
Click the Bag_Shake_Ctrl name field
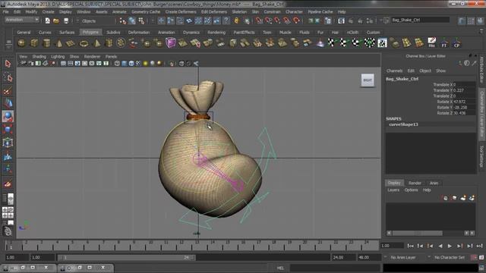pos(420,20)
